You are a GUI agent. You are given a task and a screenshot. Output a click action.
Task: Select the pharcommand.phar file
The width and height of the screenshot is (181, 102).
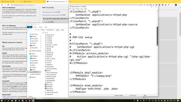pos(52,69)
